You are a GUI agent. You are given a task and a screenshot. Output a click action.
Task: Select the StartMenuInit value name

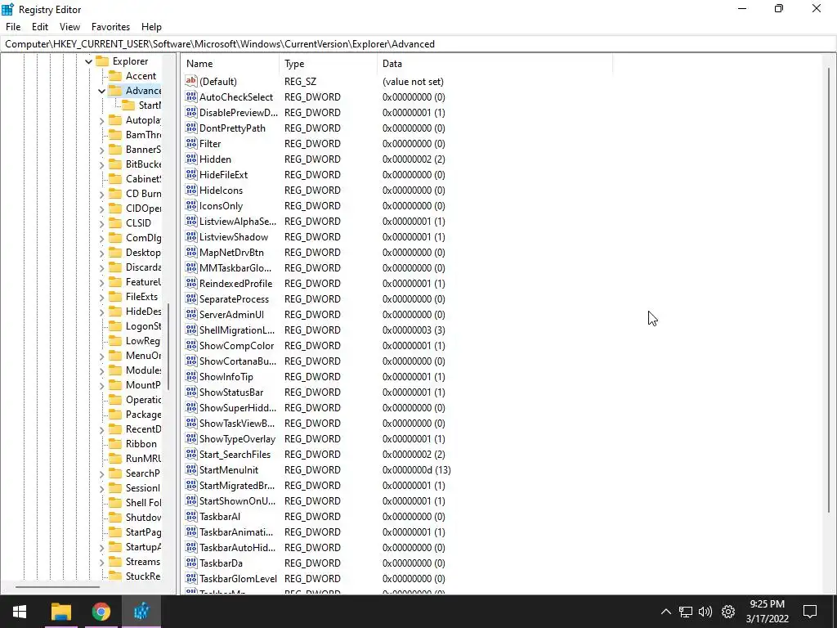pos(229,470)
